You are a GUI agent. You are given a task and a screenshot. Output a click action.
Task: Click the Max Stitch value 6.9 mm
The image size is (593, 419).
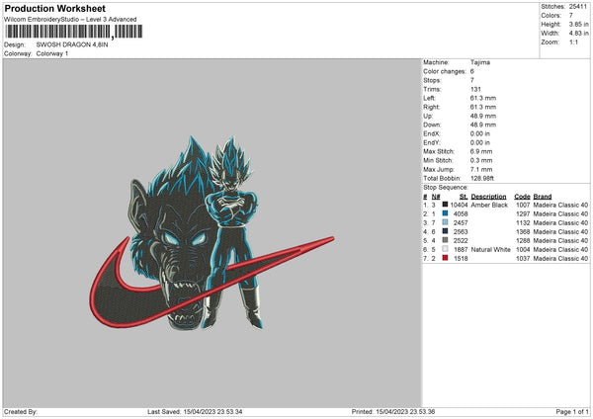(481, 151)
